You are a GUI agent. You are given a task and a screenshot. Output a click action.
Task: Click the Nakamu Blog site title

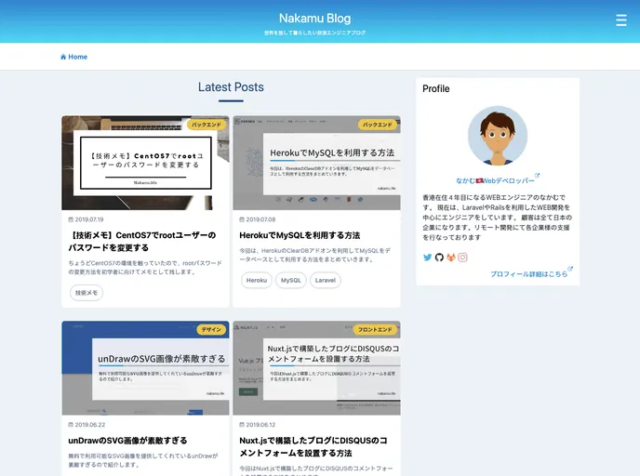pos(314,18)
